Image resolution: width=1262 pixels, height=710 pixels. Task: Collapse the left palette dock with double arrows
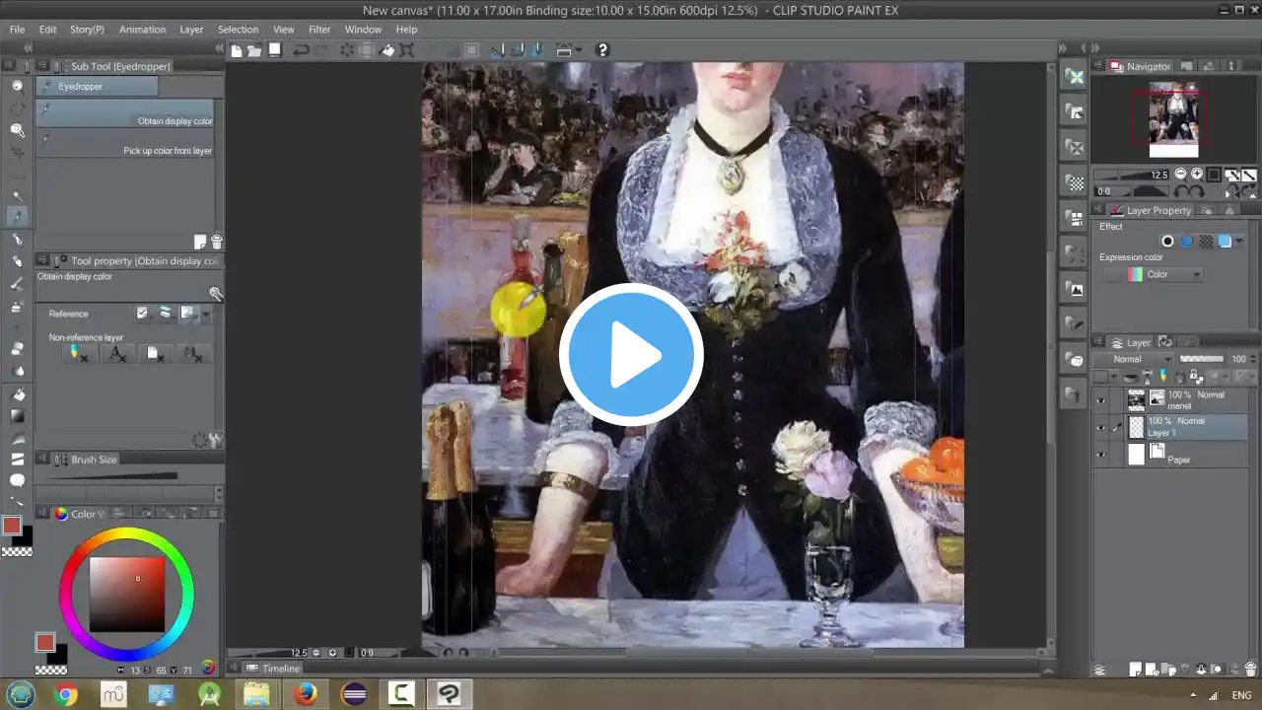[28, 47]
